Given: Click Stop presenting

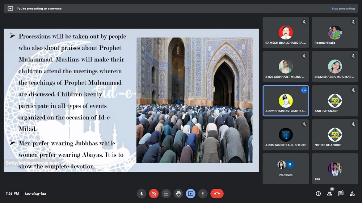Looking at the screenshot, I should coord(343,9).
